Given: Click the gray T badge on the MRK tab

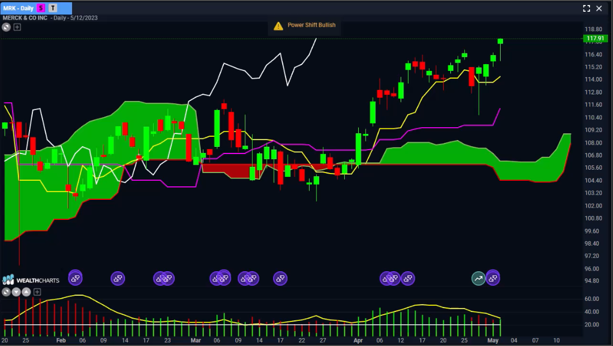Looking at the screenshot, I should click(x=53, y=8).
